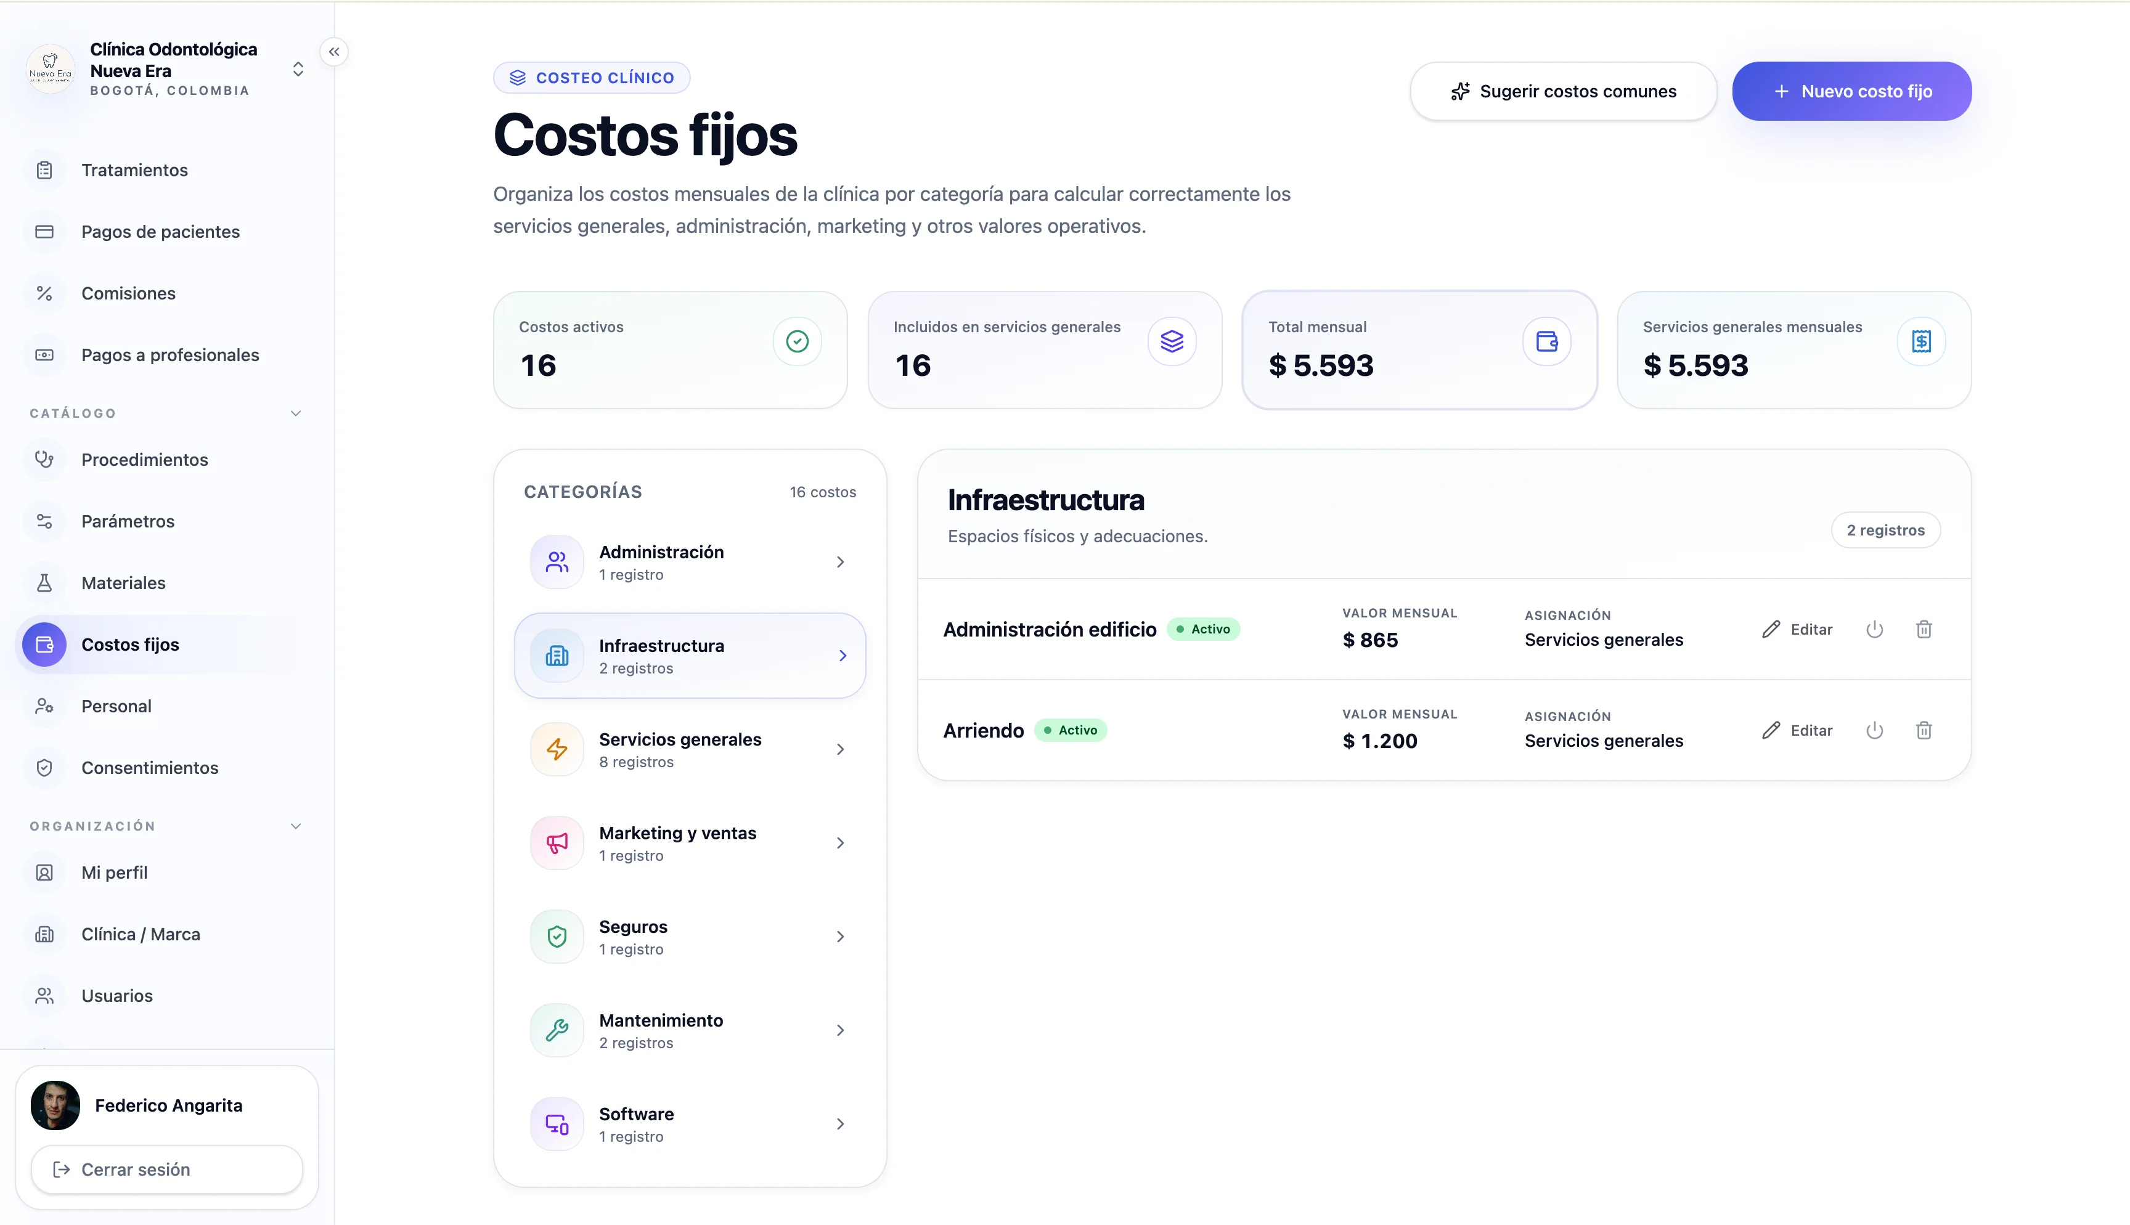Click the Usuarios people icon
The image size is (2130, 1225).
click(x=44, y=995)
